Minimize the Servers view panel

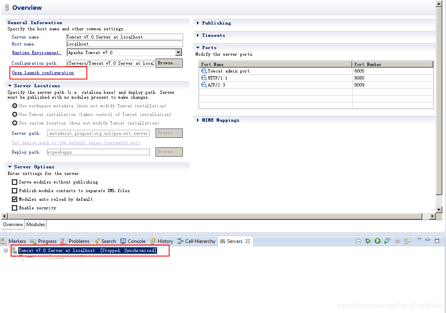coord(428,240)
